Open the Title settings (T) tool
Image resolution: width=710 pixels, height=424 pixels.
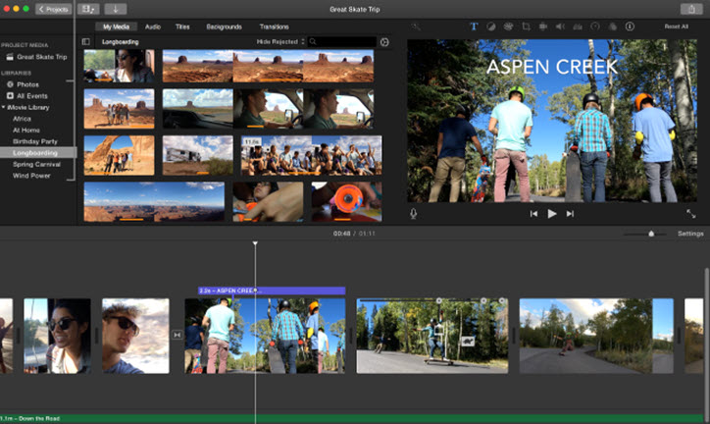point(474,26)
